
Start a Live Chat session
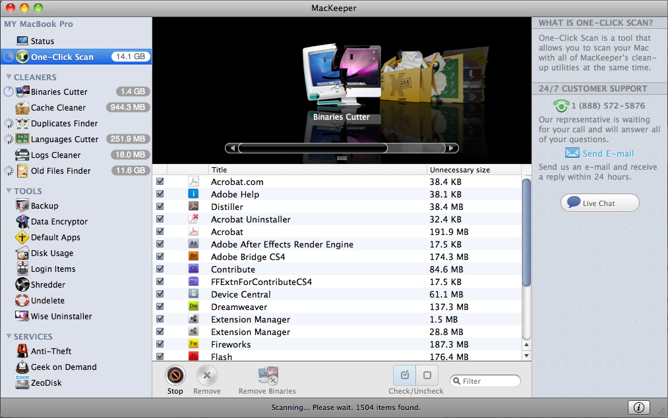pos(599,203)
